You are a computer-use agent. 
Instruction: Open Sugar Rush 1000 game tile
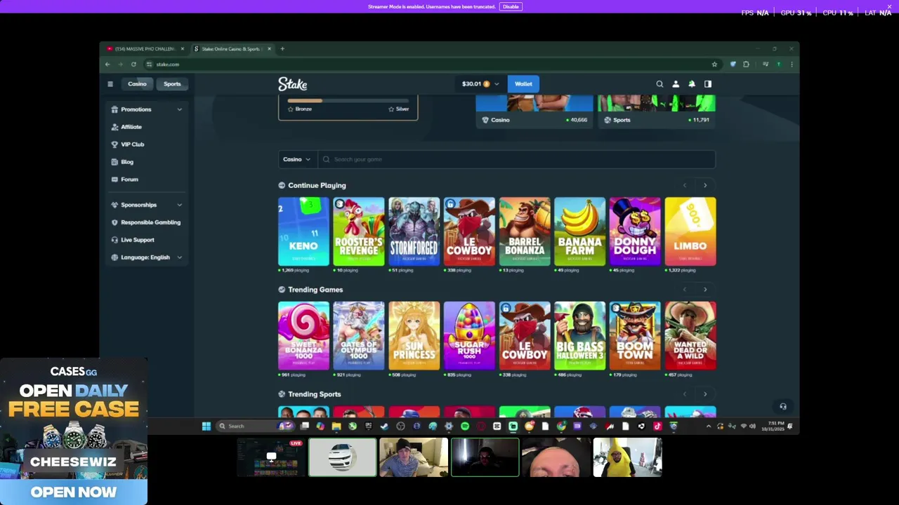[x=469, y=335]
